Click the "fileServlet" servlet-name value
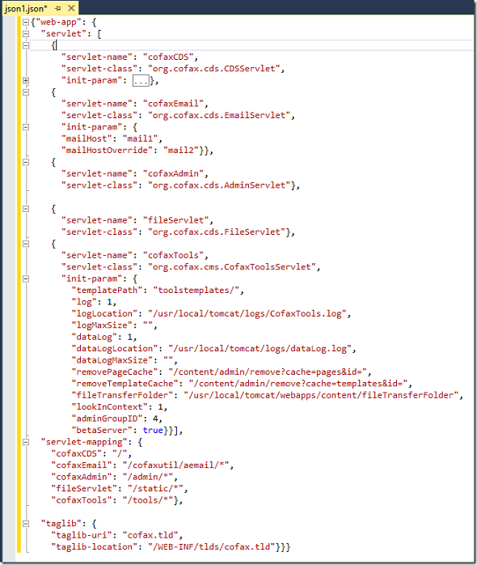The width and height of the screenshot is (477, 565). point(176,220)
